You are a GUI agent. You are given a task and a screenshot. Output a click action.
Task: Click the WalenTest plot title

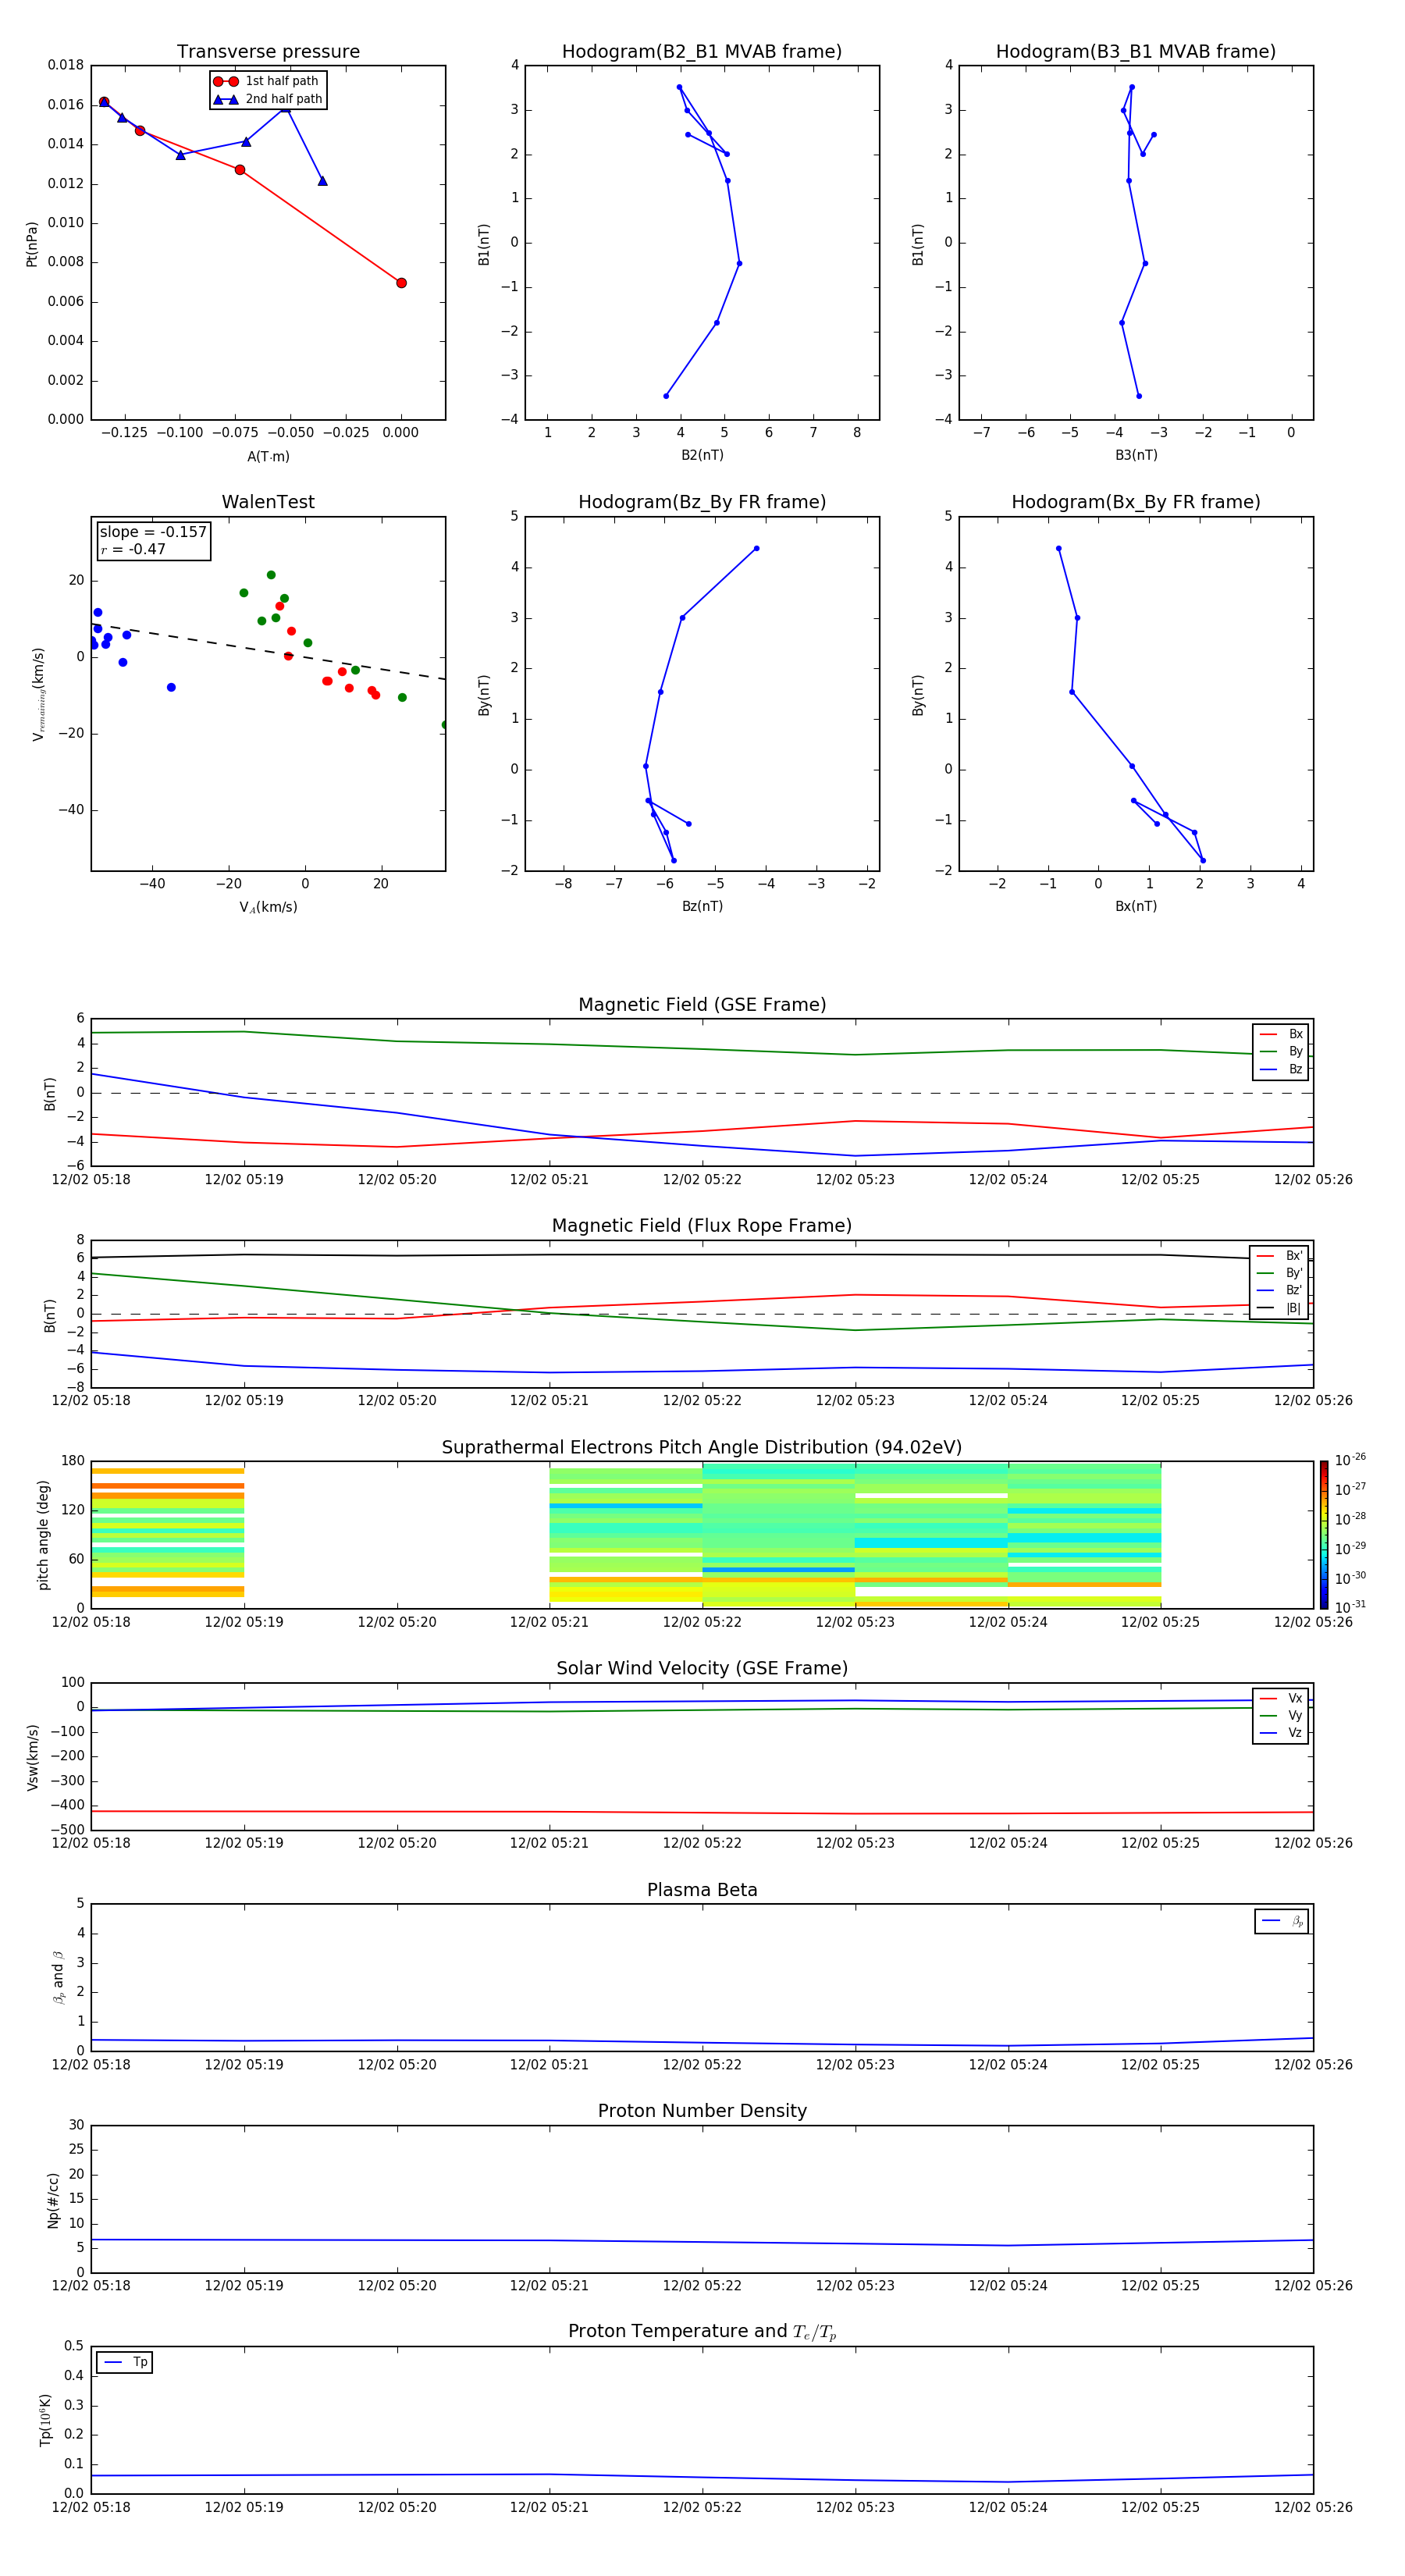[x=268, y=502]
